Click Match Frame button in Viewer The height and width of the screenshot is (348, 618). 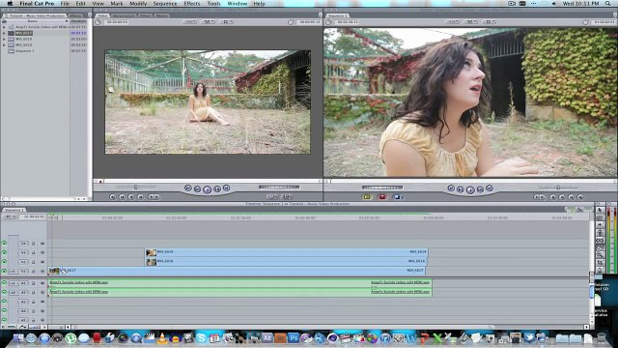tap(113, 196)
